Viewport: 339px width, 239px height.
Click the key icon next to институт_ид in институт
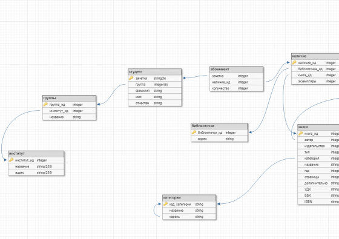click(x=12, y=160)
